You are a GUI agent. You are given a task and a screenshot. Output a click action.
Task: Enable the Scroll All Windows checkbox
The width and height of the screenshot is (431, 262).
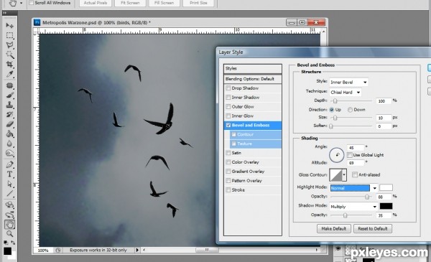[31, 3]
